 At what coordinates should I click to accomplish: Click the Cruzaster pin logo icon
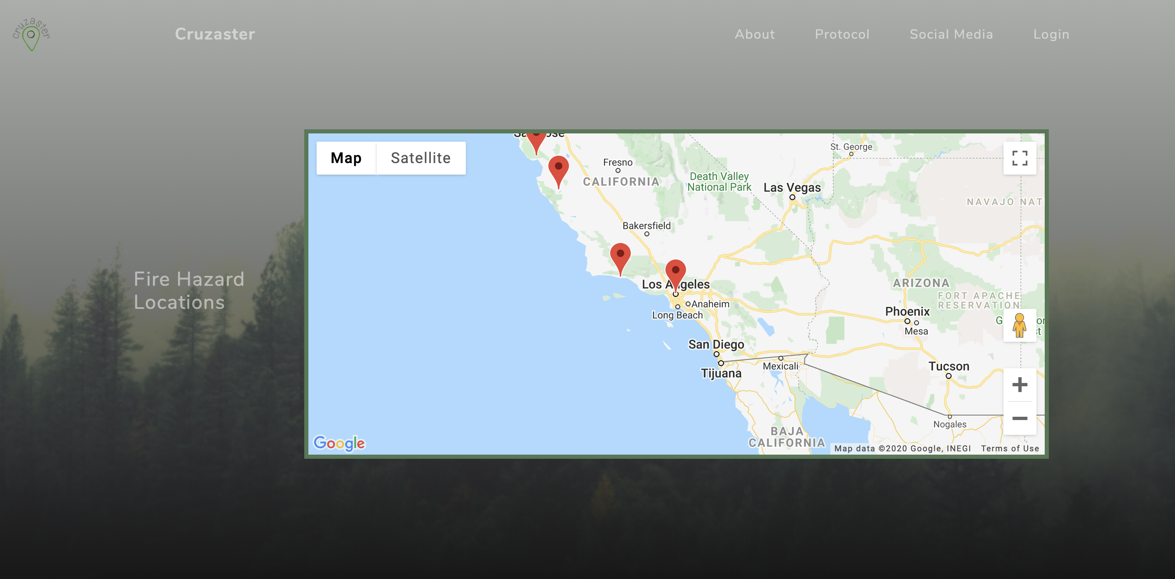31,35
